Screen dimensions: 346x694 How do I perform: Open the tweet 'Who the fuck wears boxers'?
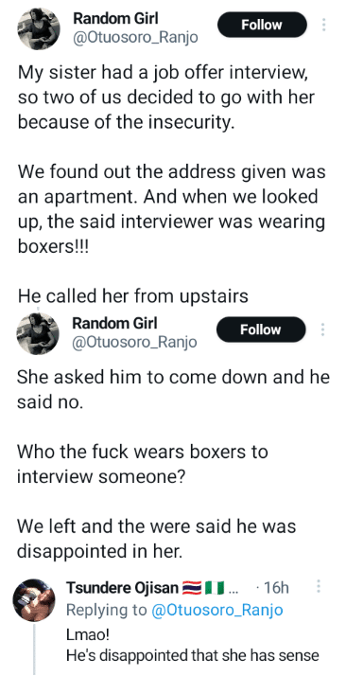tap(143, 465)
